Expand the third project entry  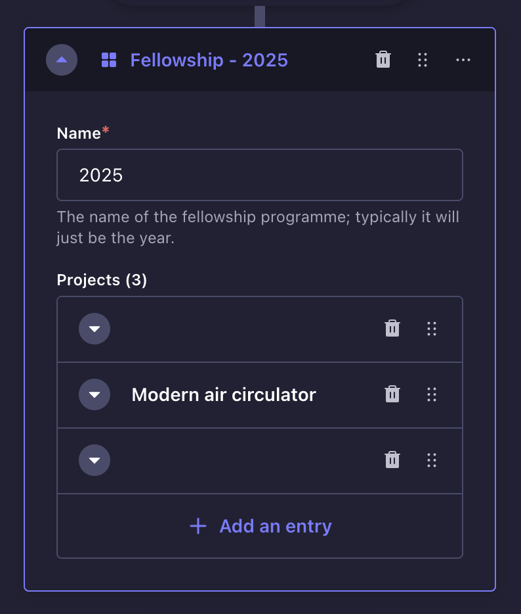coord(94,460)
